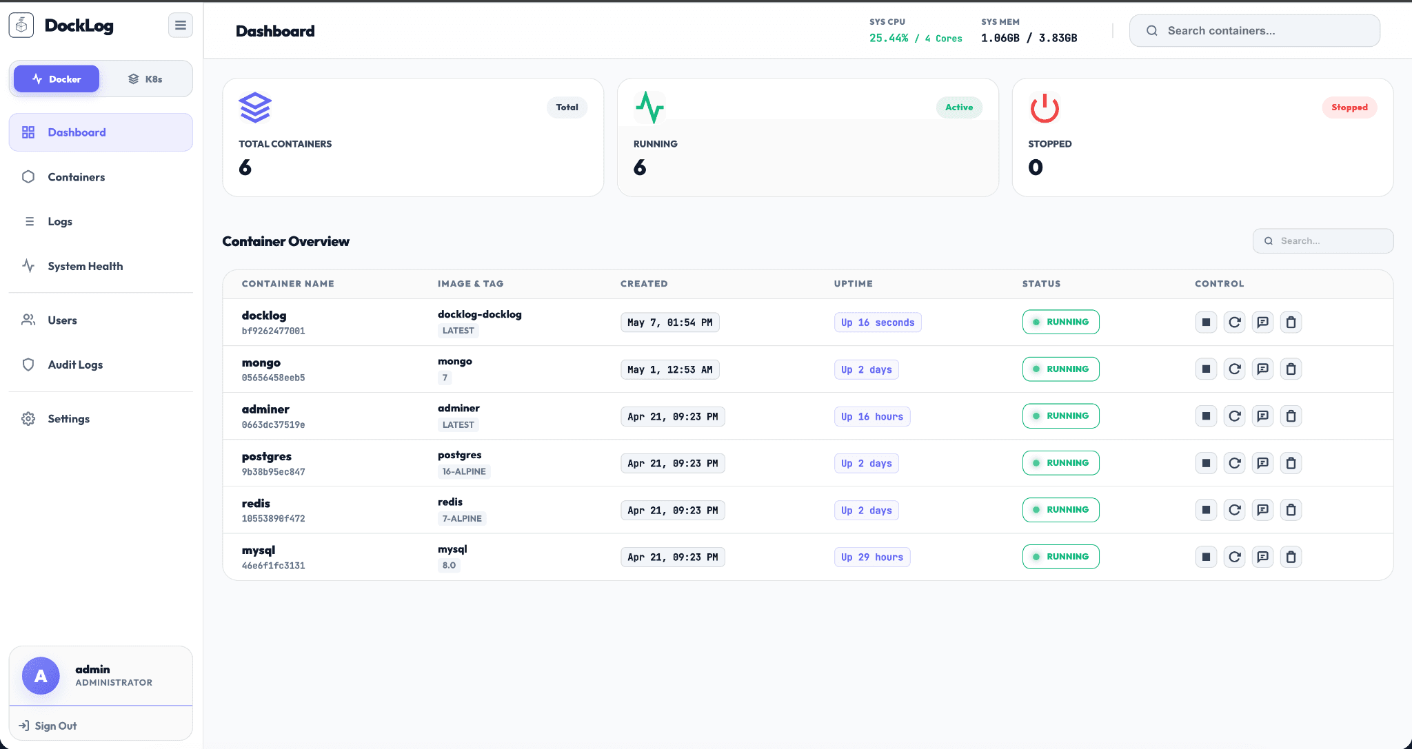
Task: Click 'Up 16 seconds' uptime value
Action: (x=878, y=322)
